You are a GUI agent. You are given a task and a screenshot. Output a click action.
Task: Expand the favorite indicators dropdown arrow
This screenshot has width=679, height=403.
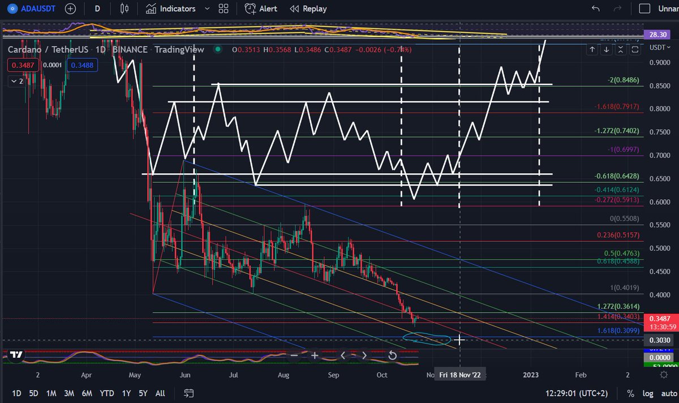coord(206,8)
